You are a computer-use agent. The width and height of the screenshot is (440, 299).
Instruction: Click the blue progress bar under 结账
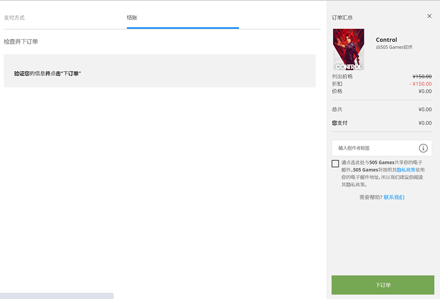point(183,28)
